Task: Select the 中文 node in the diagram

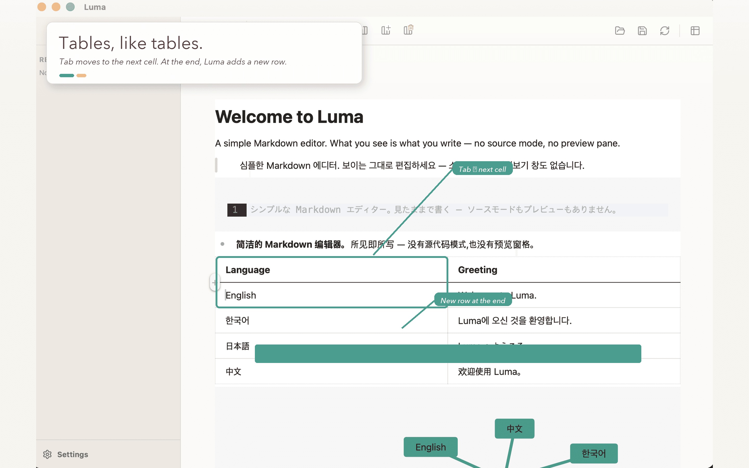Action: point(514,428)
